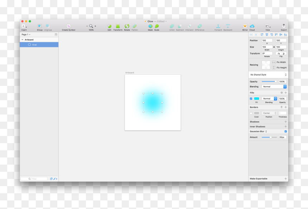
Task: Open the cyan Fill color swatch
Action: pos(256,99)
